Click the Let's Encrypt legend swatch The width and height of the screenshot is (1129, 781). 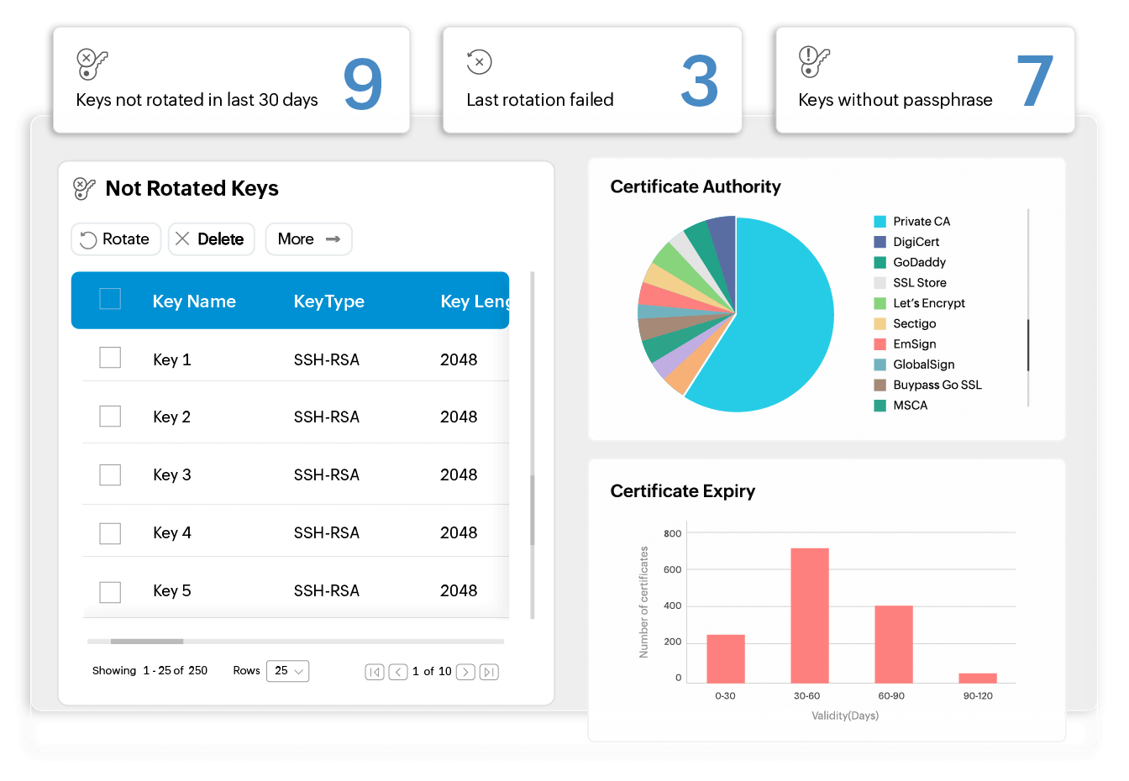[x=880, y=303]
